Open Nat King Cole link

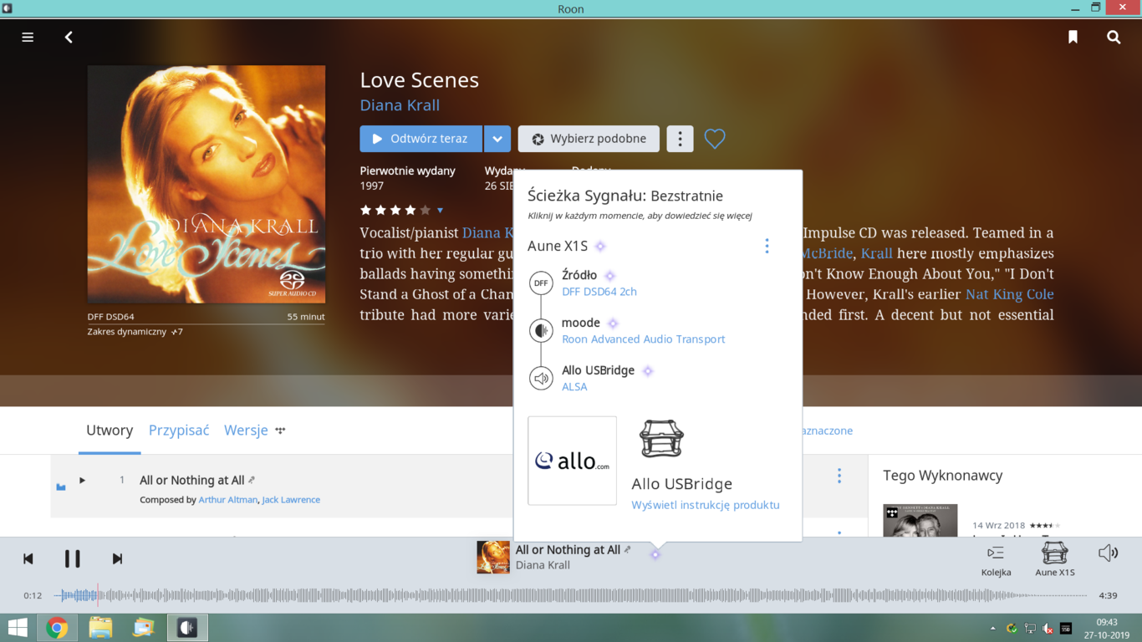tap(1010, 294)
